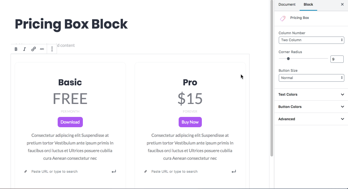Open Button Size dropdown
Screen dimensions: 348x189
(311, 78)
